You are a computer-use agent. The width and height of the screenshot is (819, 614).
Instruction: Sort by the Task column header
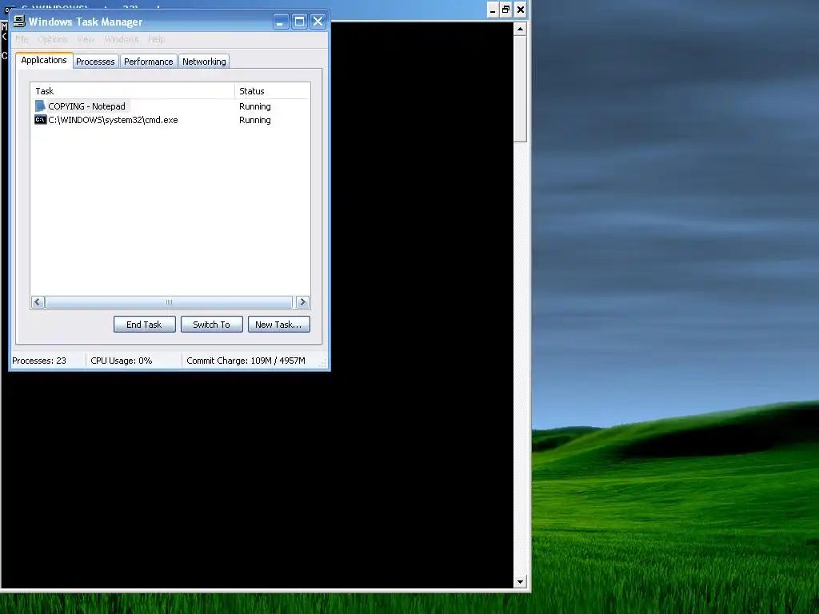[133, 91]
